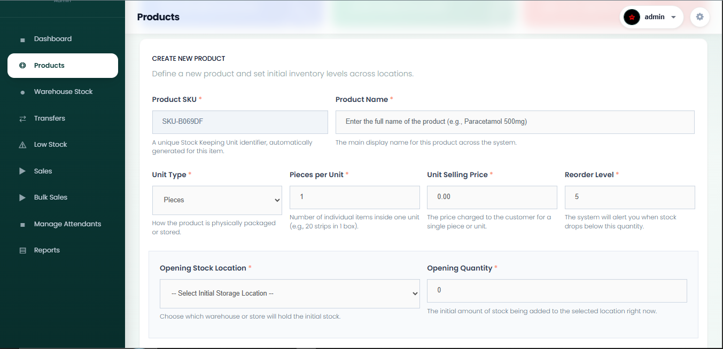Screen dimensions: 723x349
Task: Click the Opening Quantity input box
Action: [x=557, y=291]
